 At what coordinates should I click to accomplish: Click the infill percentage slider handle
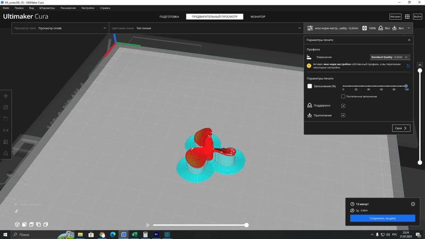406,86
